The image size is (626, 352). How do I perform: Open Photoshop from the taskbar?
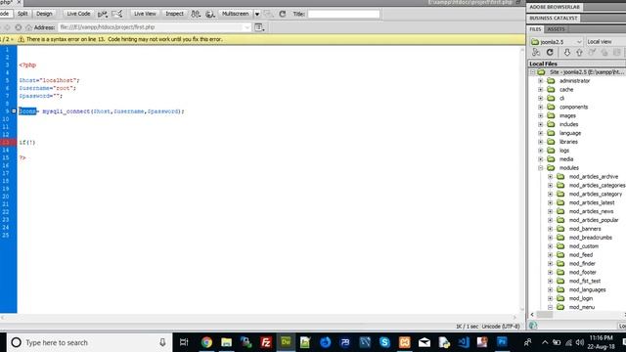(502, 342)
